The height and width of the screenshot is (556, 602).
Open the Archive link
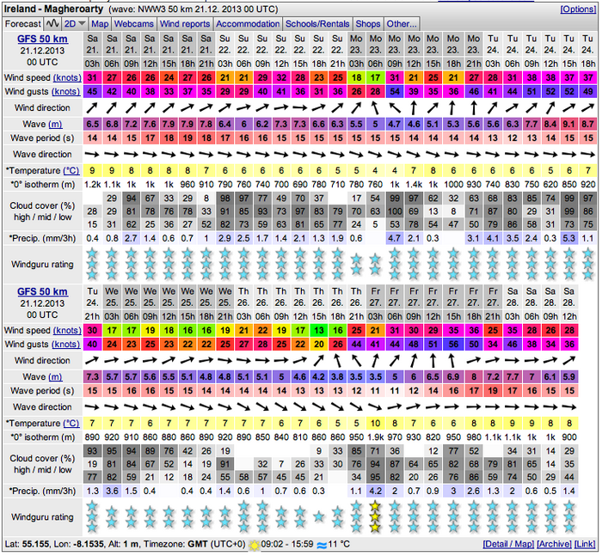pos(555,544)
